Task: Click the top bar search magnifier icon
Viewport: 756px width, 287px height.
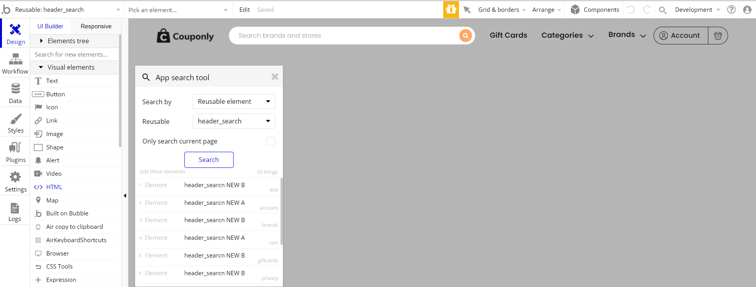Action: tap(663, 10)
